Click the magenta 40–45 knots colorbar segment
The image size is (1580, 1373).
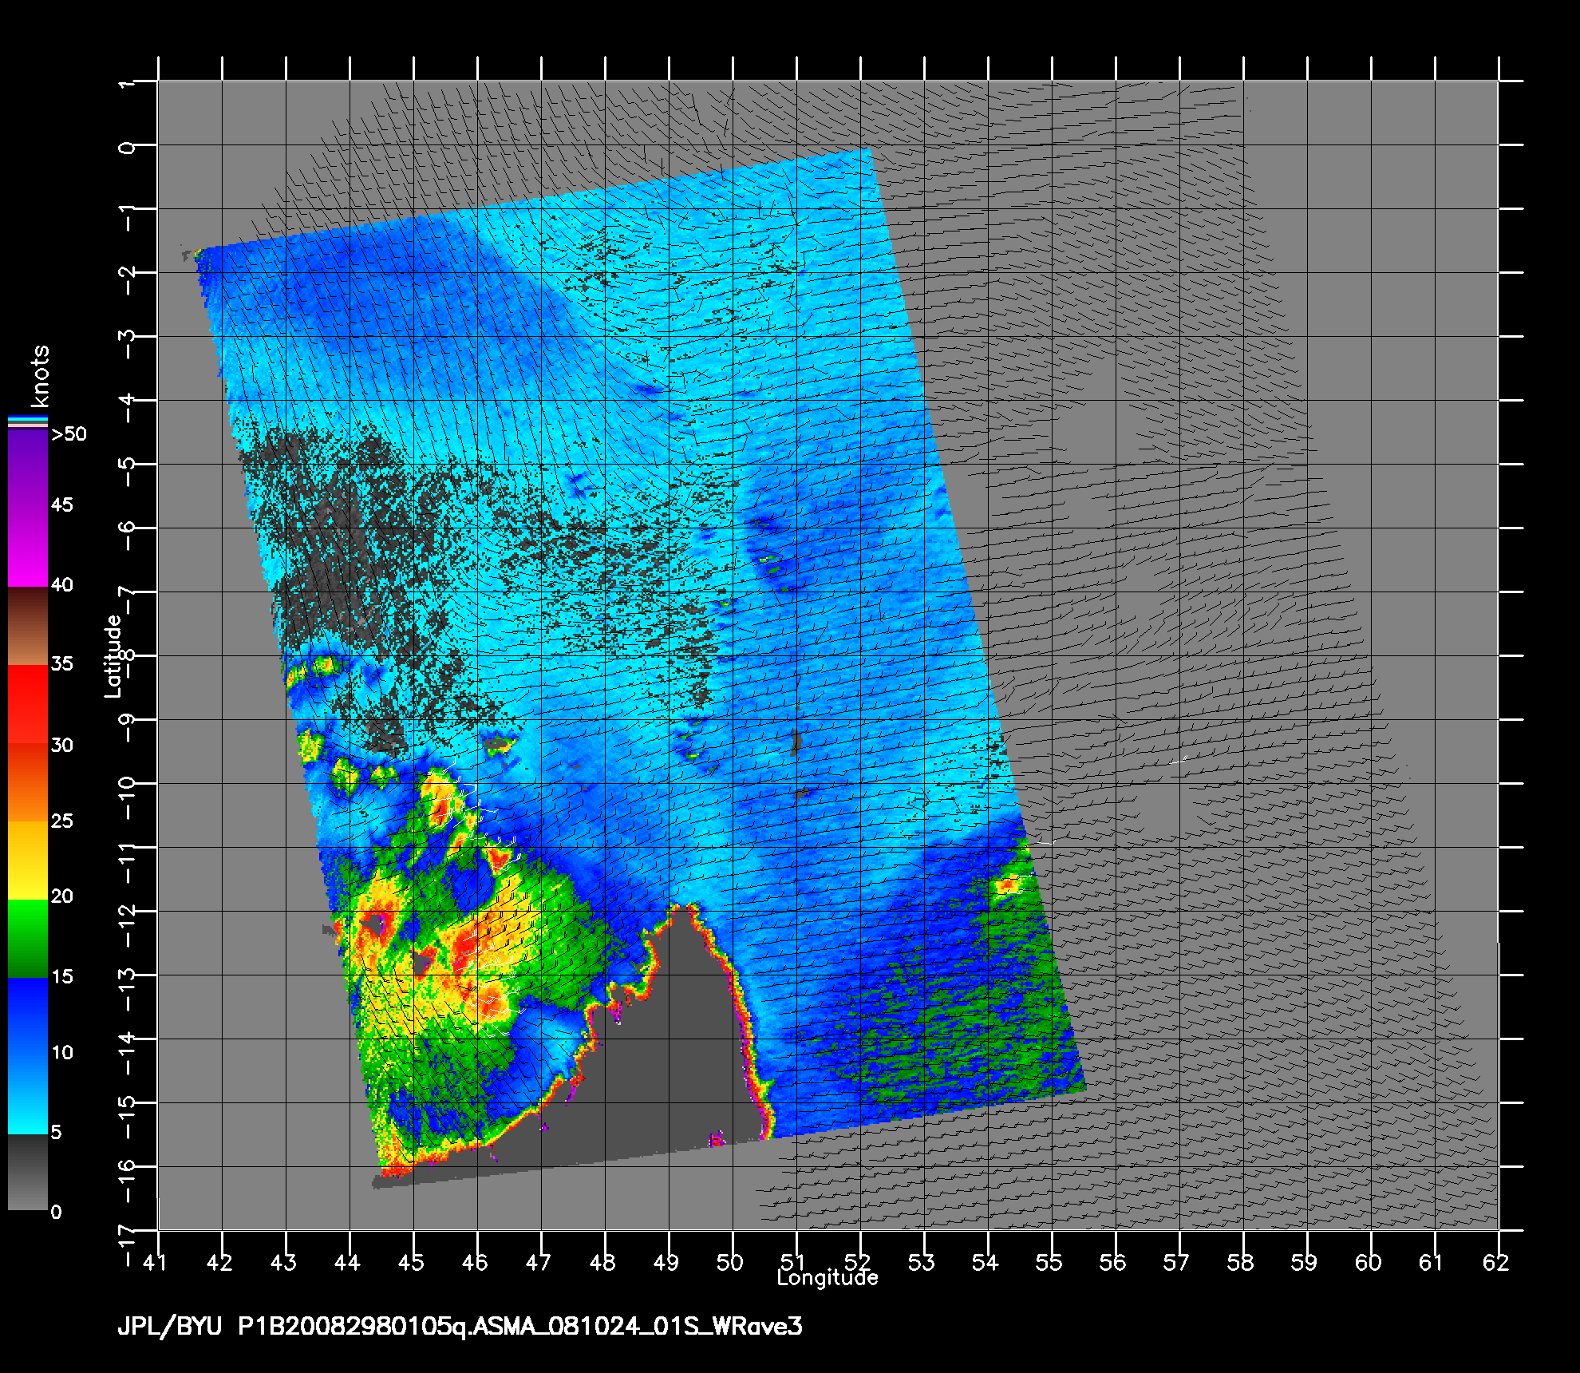click(28, 547)
